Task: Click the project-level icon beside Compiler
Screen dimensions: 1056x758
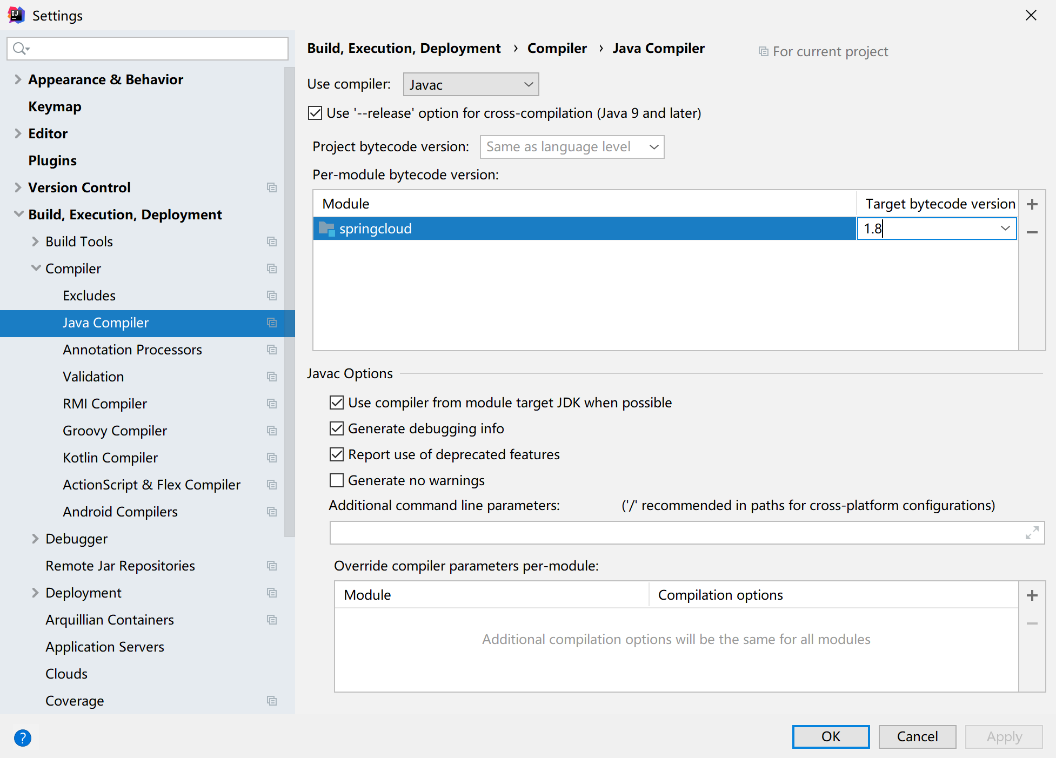Action: 272,269
